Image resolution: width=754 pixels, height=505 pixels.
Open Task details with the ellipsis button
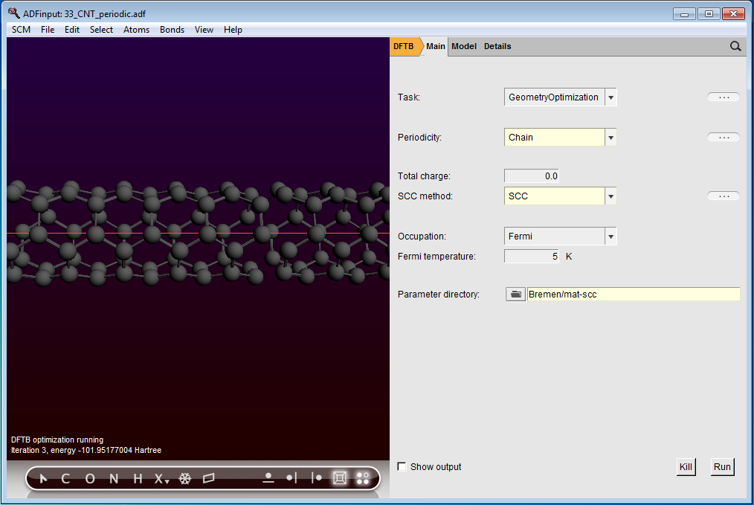pyautogui.click(x=724, y=97)
